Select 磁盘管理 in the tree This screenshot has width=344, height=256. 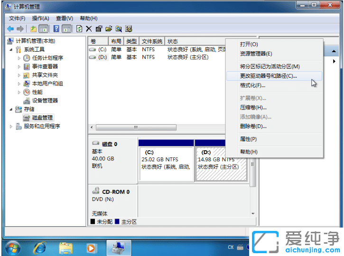pos(42,118)
